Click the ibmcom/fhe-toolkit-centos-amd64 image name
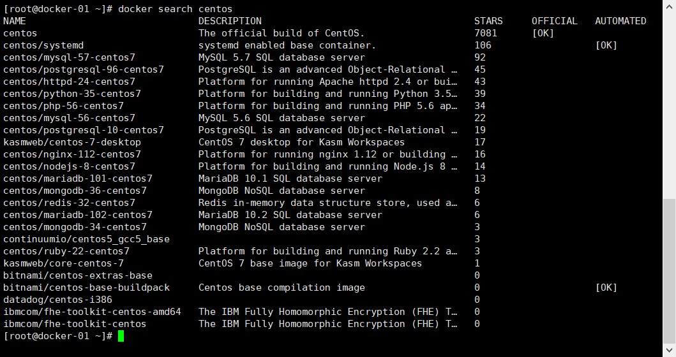Image resolution: width=676 pixels, height=357 pixels. coord(92,312)
